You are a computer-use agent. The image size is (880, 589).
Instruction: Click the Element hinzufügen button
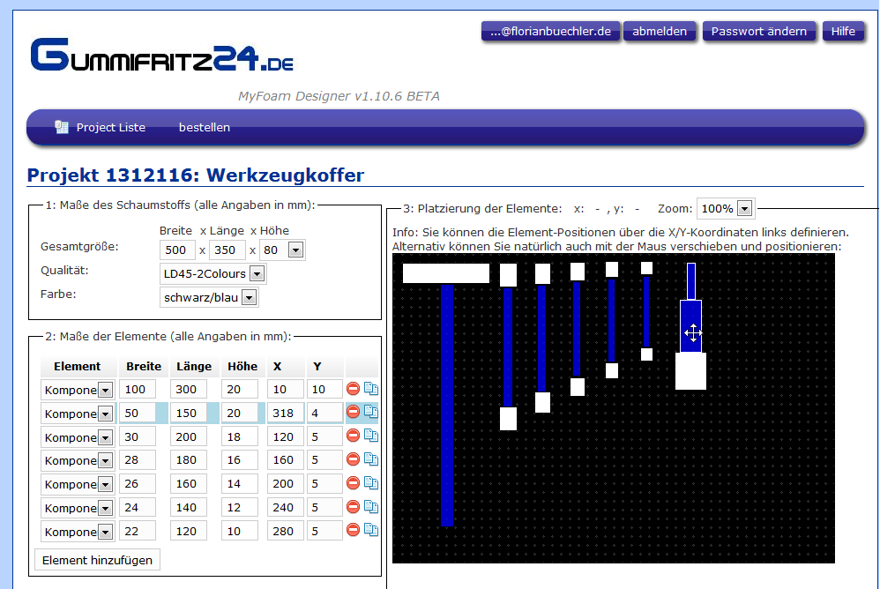[97, 560]
